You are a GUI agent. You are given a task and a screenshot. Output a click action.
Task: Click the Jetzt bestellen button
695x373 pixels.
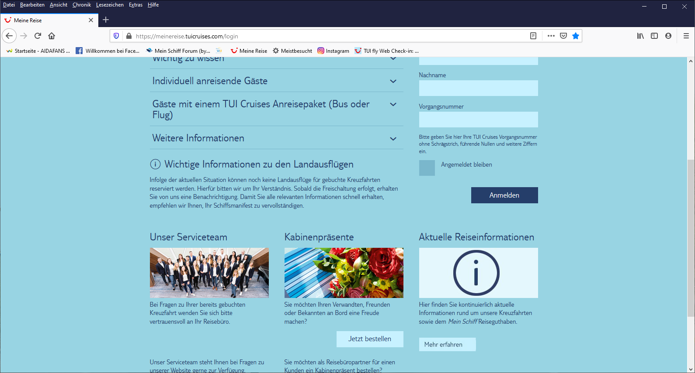point(369,339)
